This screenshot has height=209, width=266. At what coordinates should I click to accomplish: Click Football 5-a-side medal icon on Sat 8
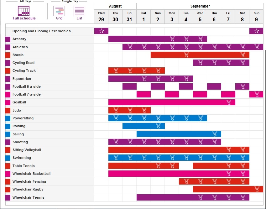pyautogui.click(x=243, y=86)
